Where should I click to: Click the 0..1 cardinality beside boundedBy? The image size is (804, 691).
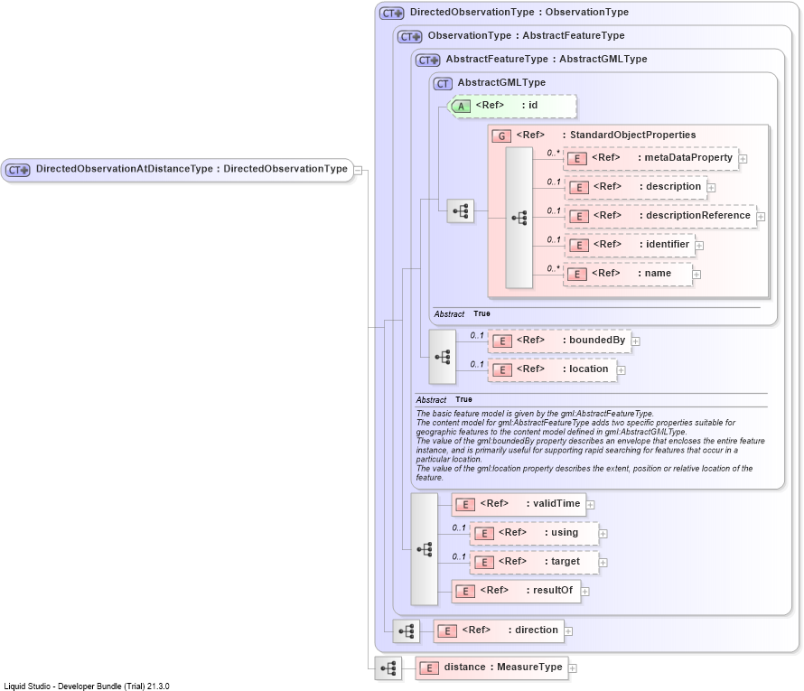click(x=477, y=335)
